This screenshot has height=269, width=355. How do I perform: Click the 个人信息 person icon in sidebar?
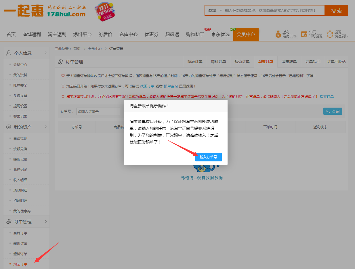[9, 53]
